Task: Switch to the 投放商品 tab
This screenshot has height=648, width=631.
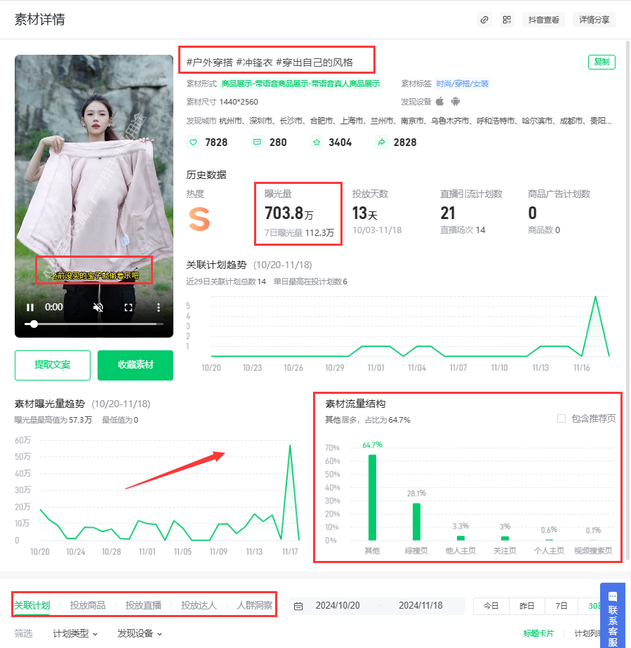Action: click(88, 605)
